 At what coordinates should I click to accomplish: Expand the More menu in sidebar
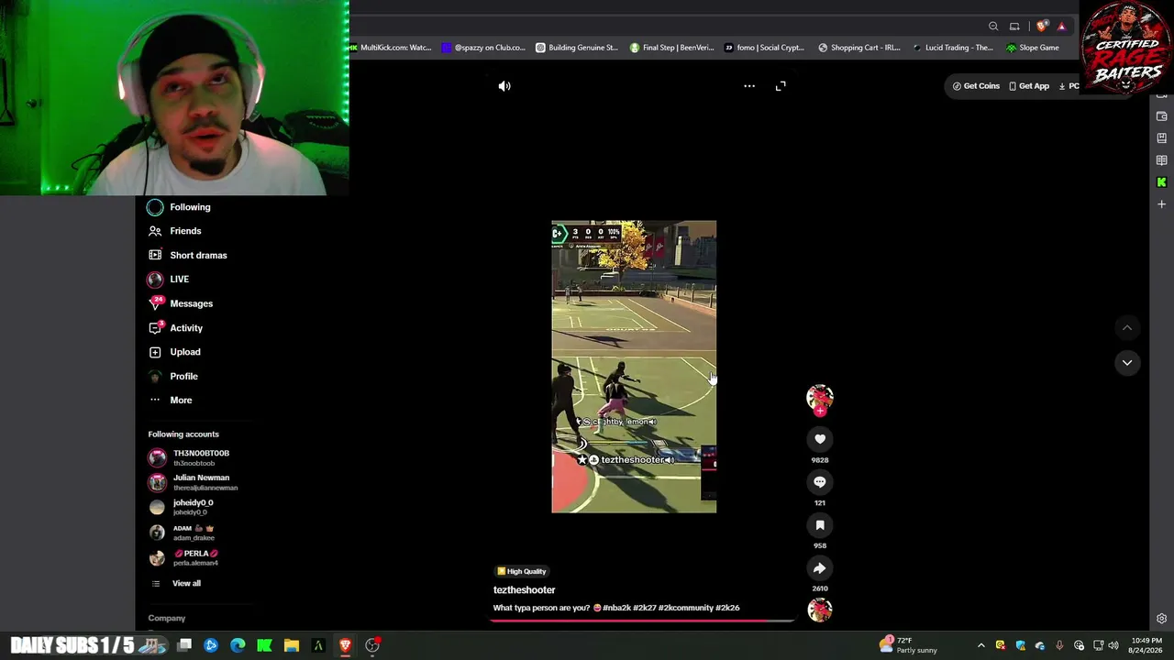pos(171,401)
